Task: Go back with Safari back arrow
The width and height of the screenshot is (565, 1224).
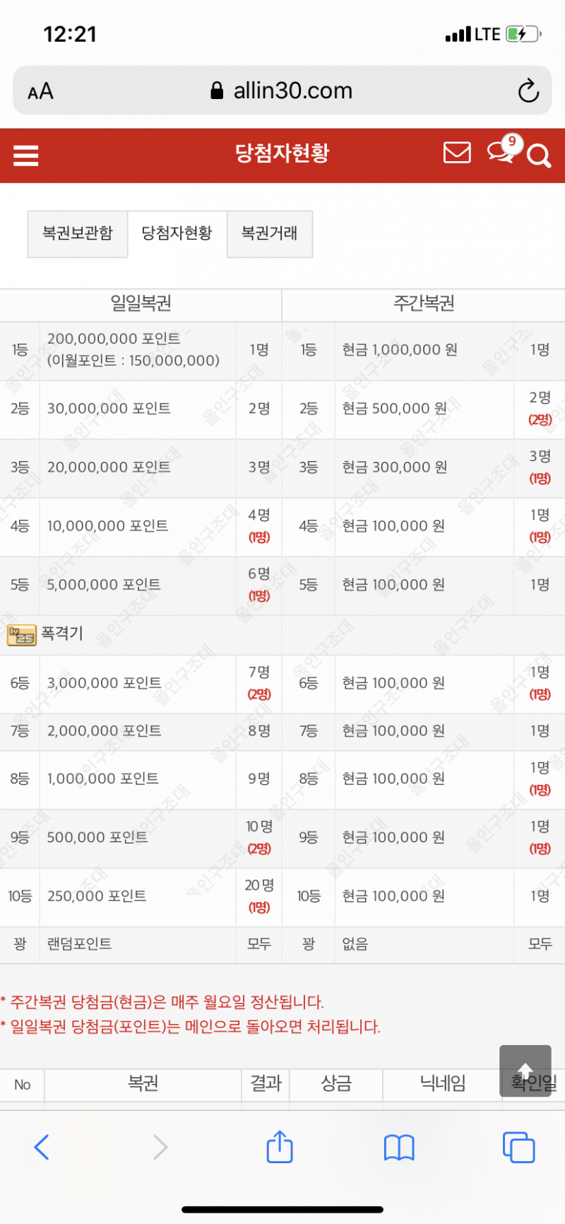Action: [42, 1147]
